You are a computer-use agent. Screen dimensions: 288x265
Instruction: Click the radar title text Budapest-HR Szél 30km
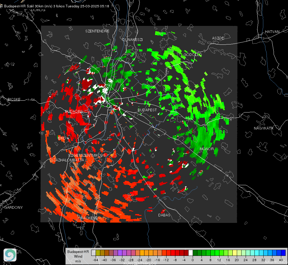tap(24, 6)
